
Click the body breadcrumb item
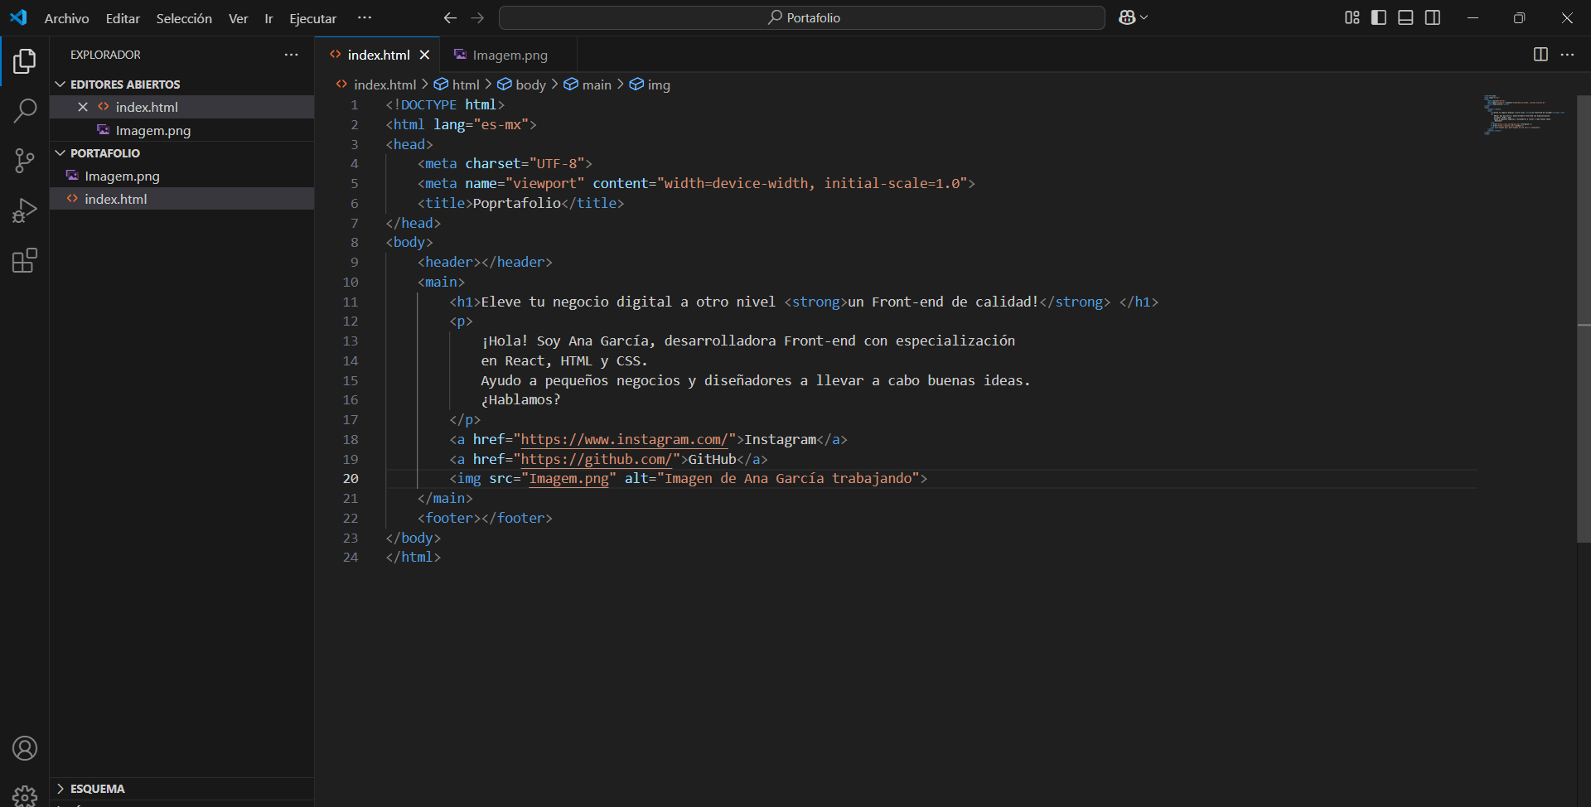coord(521,85)
